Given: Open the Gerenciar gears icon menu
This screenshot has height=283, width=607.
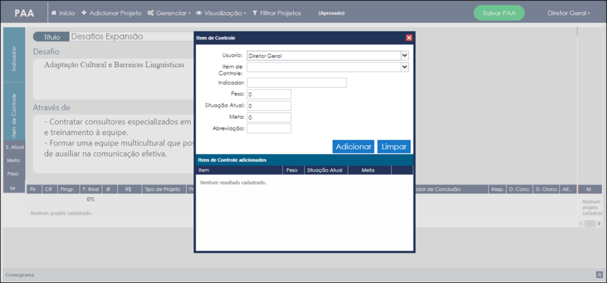Looking at the screenshot, I should [151, 13].
